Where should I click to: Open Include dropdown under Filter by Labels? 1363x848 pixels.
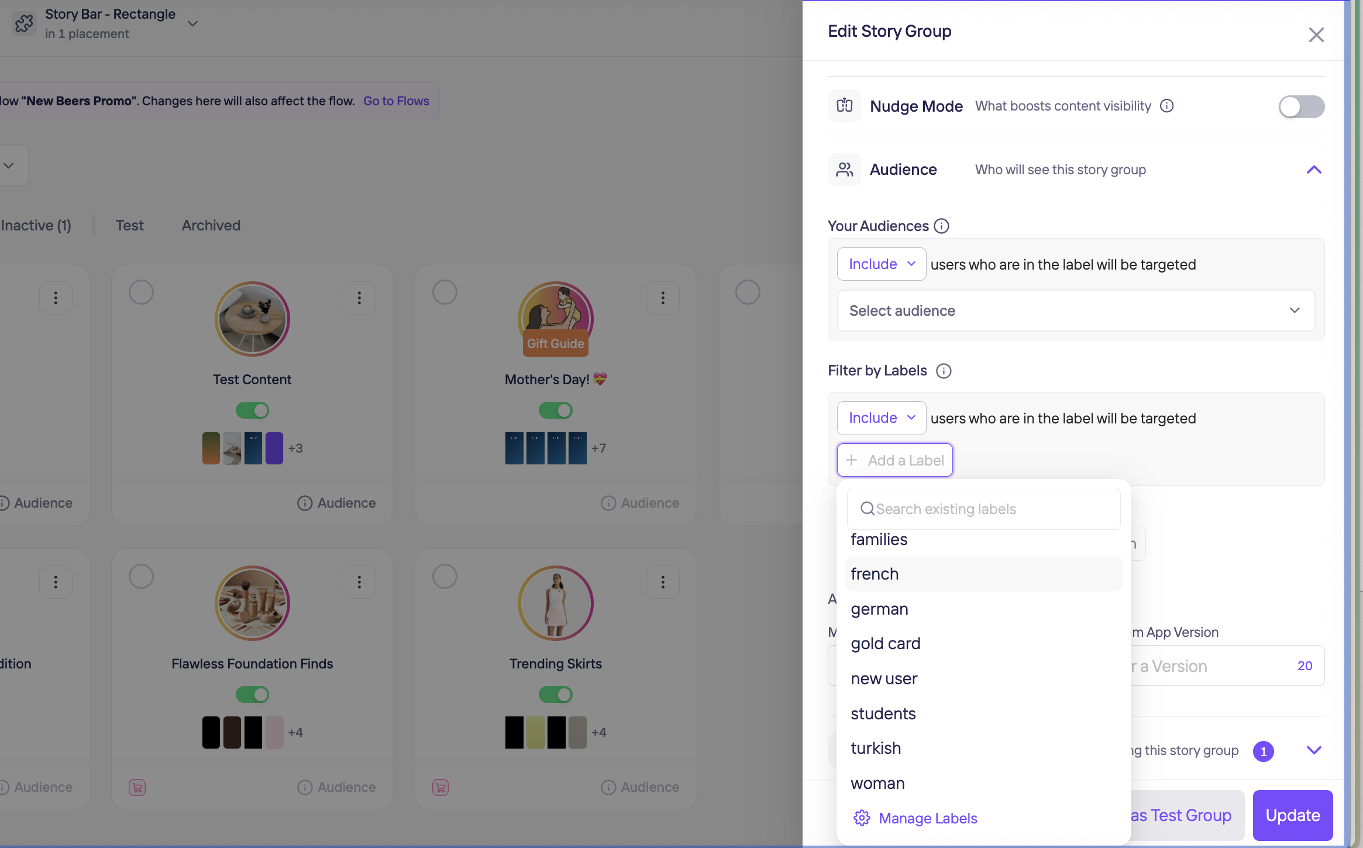[x=881, y=418]
